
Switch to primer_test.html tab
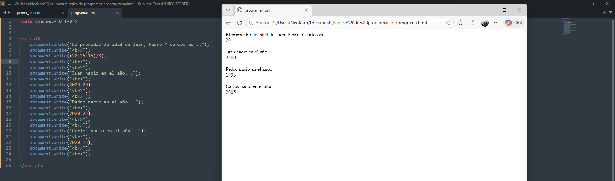(x=29, y=13)
